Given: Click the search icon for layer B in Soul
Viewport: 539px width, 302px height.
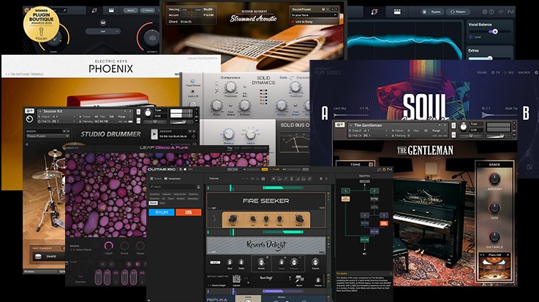Looking at the screenshot, I should [483, 108].
